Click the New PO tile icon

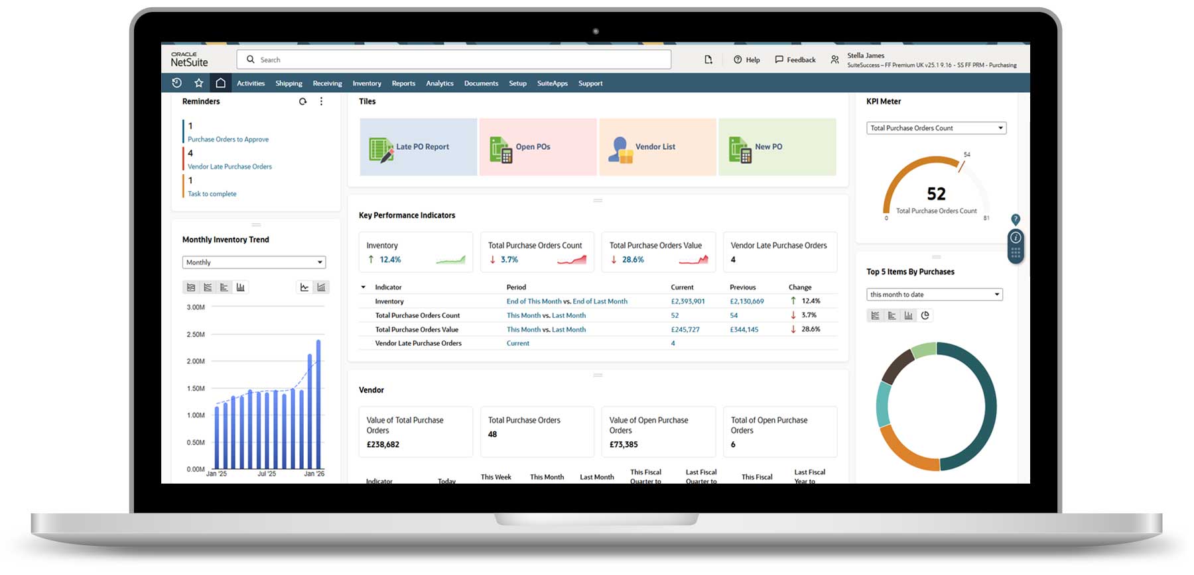(x=740, y=150)
